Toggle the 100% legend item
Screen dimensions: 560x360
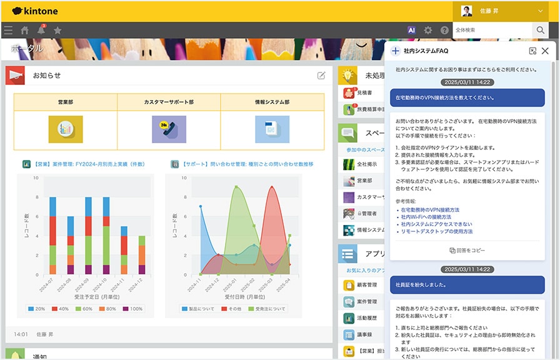pyautogui.click(x=132, y=309)
